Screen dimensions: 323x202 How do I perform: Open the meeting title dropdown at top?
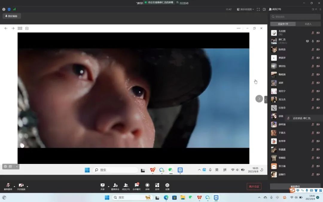(177, 2)
